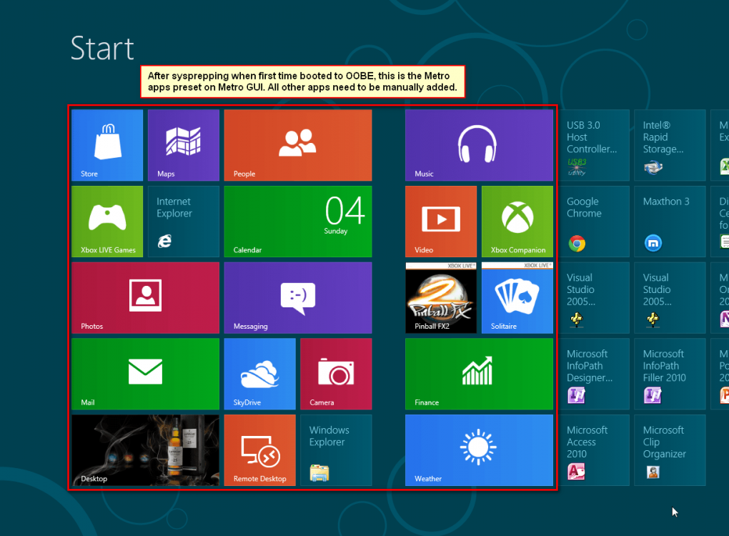729x536 pixels.
Task: Launch the SkyDrive tile
Action: click(x=259, y=374)
